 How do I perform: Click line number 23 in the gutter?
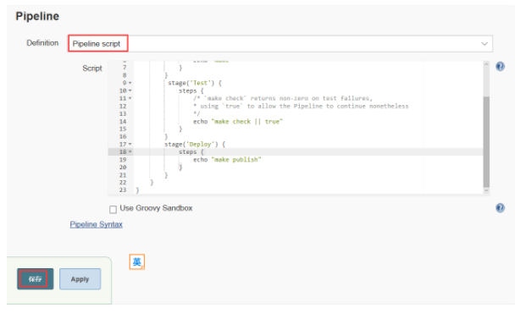(123, 190)
